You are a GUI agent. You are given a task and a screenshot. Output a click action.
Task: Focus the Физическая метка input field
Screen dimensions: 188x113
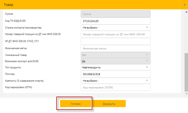(116, 49)
